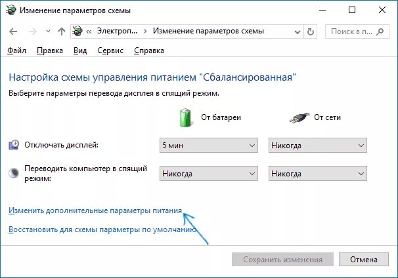Viewport: 398px width, 278px height.
Task: Click the power plug icon for От сети
Action: coord(299,118)
